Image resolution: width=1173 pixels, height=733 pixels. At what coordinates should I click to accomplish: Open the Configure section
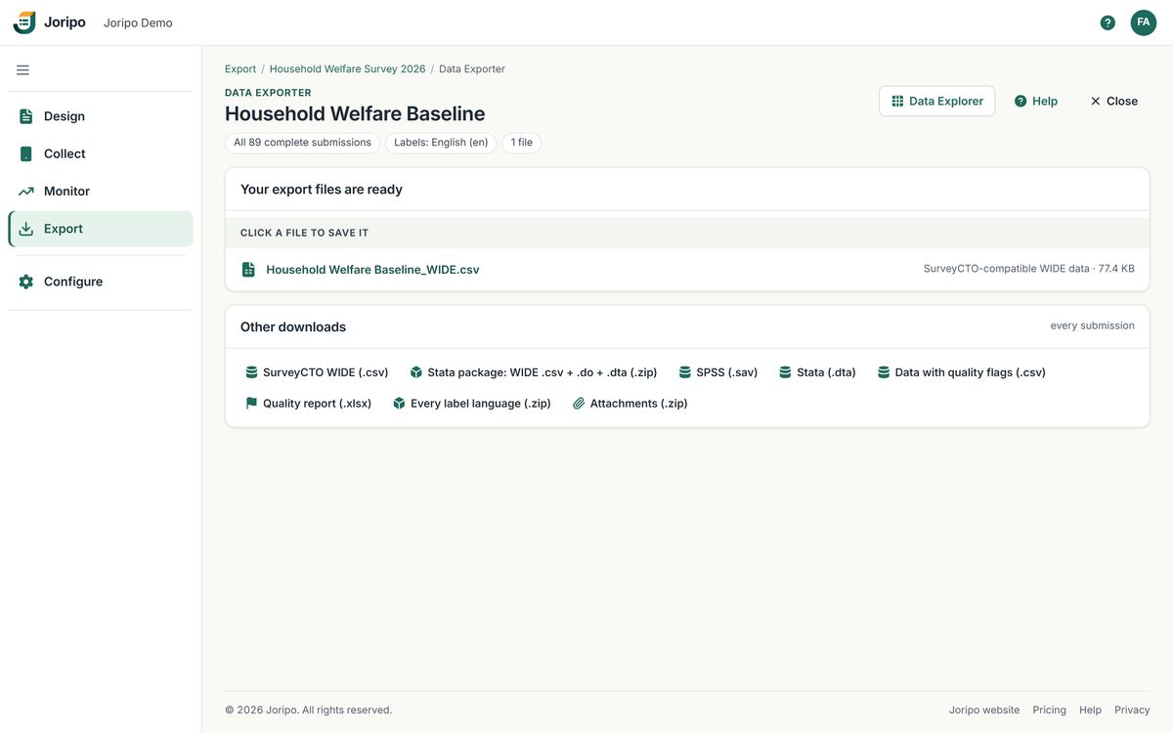pos(101,281)
